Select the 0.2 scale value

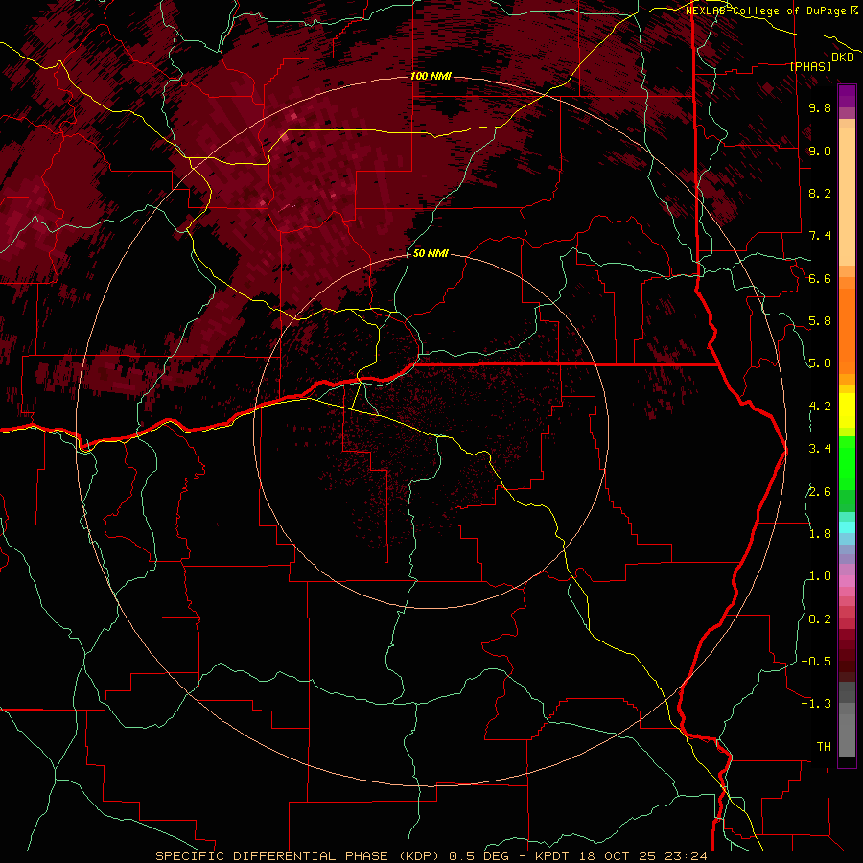820,619
